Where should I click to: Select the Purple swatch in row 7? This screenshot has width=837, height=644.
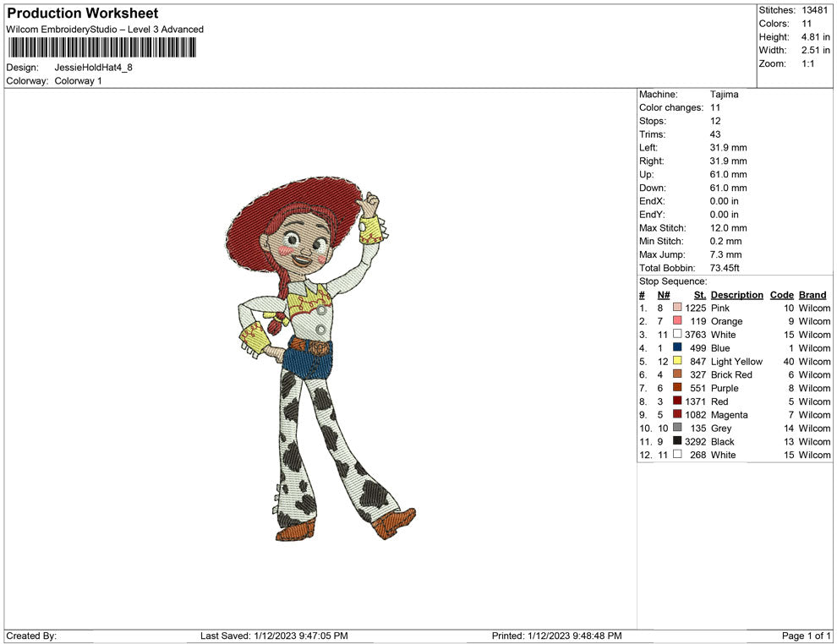point(677,388)
